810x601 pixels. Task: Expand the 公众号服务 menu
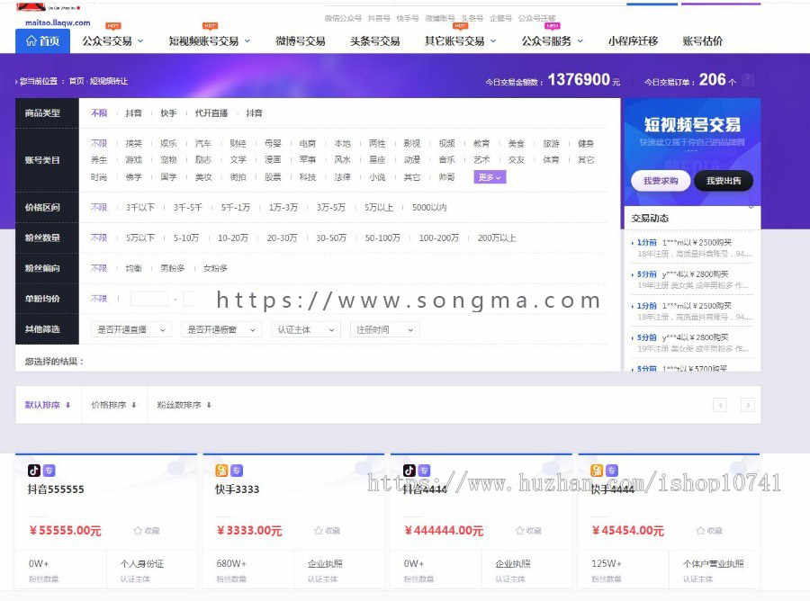click(x=552, y=40)
